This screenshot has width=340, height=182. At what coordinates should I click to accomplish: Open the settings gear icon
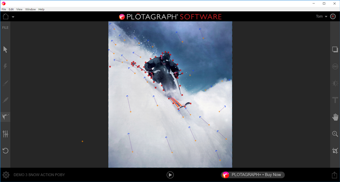[x=6, y=175]
